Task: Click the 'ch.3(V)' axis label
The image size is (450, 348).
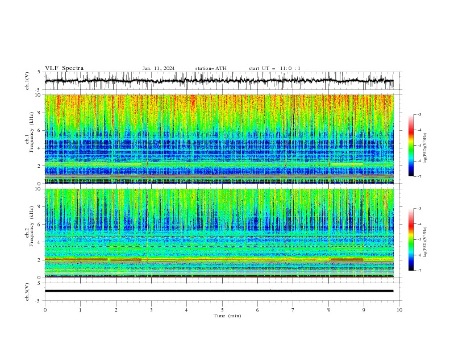Action: click(x=27, y=292)
